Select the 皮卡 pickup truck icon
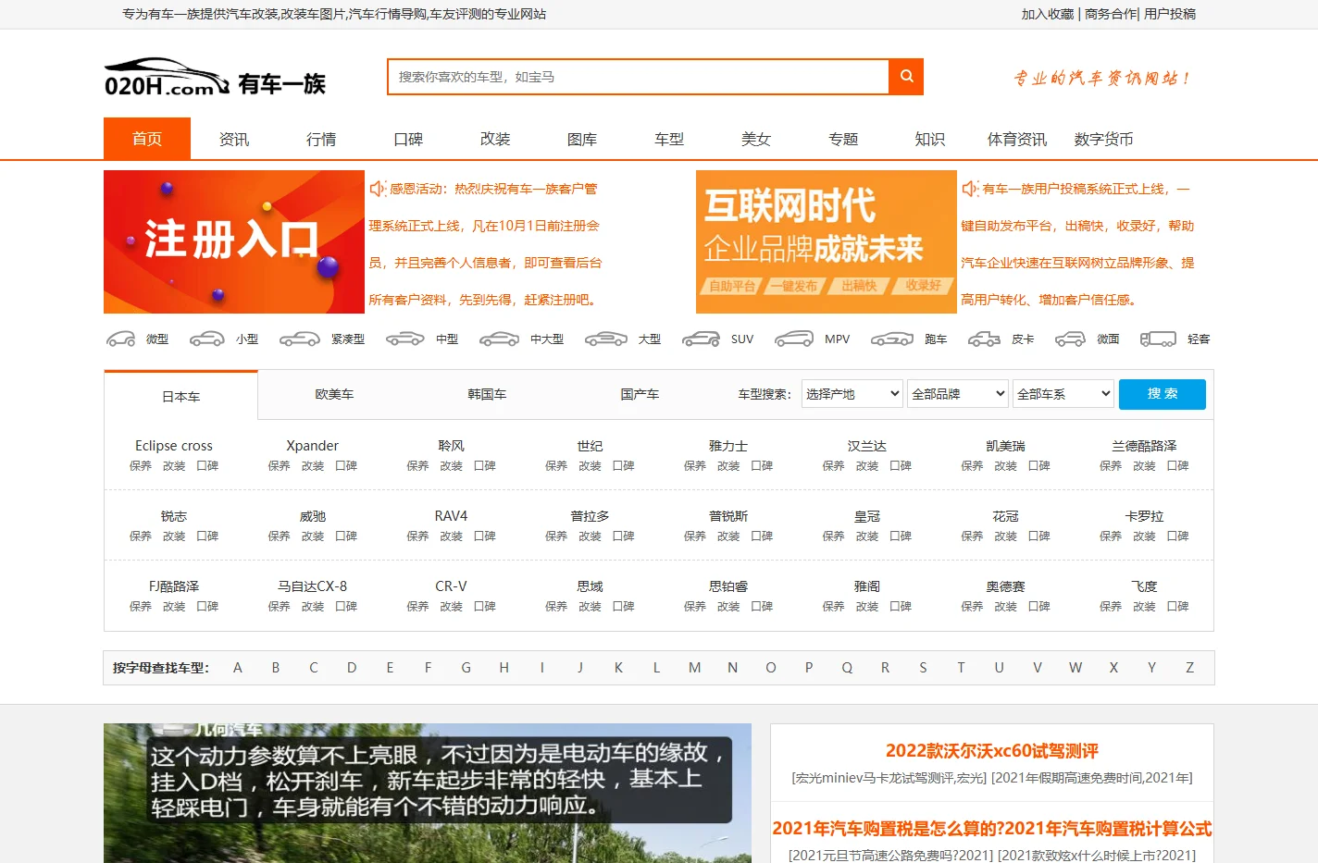The image size is (1318, 863). 984,339
